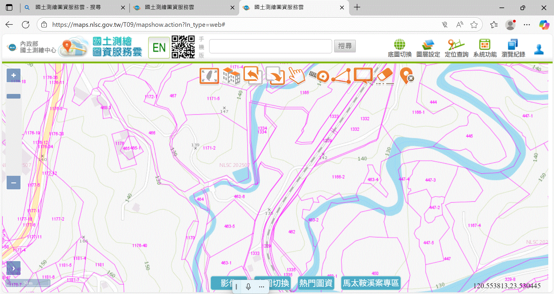Expand the left side panel arrow

pyautogui.click(x=14, y=268)
